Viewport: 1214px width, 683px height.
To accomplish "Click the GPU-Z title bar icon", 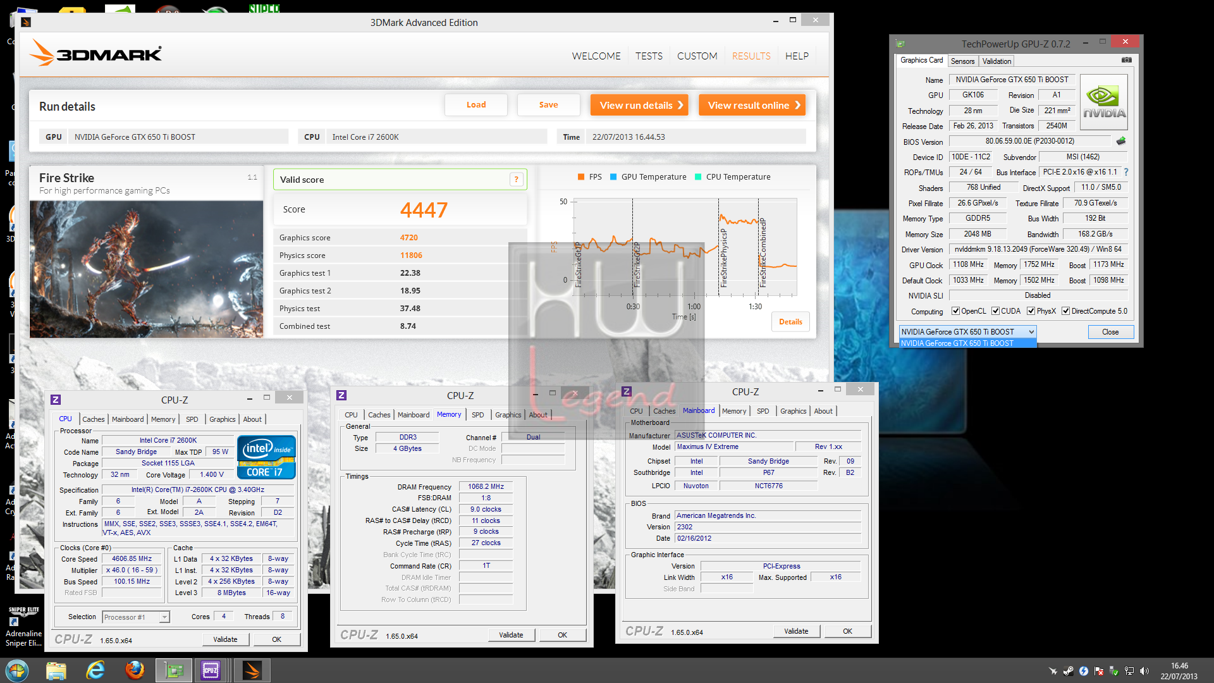I will (900, 44).
